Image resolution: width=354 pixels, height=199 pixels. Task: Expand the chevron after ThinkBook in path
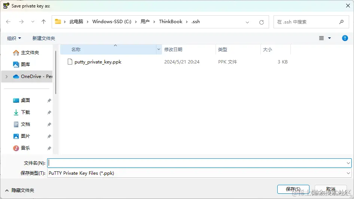[x=187, y=22]
